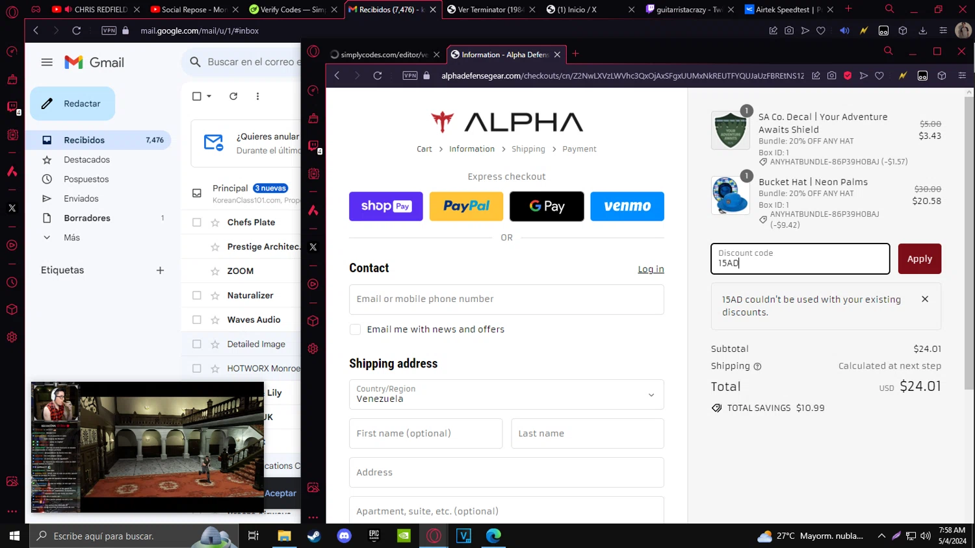Viewport: 975px width, 548px height.
Task: Pay with PayPal express button
Action: click(466, 206)
